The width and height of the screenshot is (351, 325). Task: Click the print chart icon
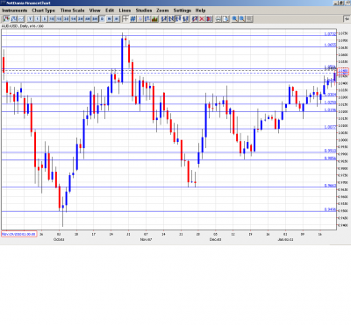coord(218,19)
